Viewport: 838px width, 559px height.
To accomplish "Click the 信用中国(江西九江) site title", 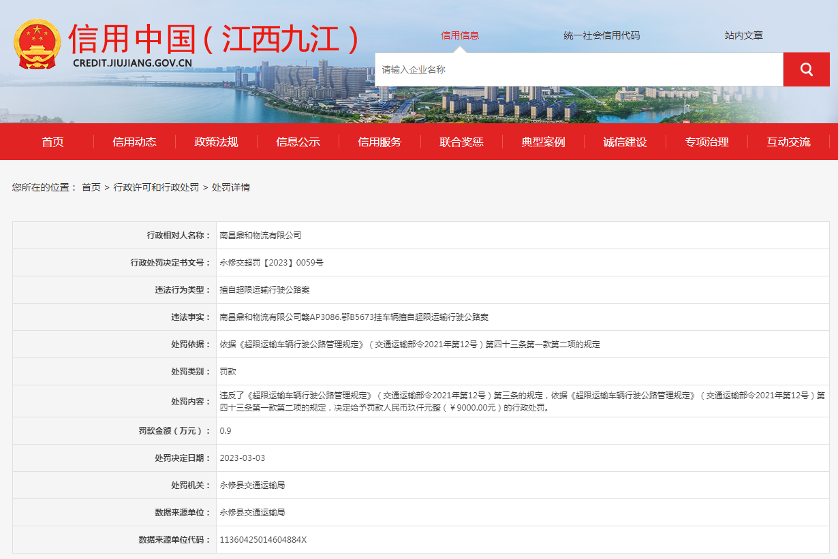I will click(214, 39).
